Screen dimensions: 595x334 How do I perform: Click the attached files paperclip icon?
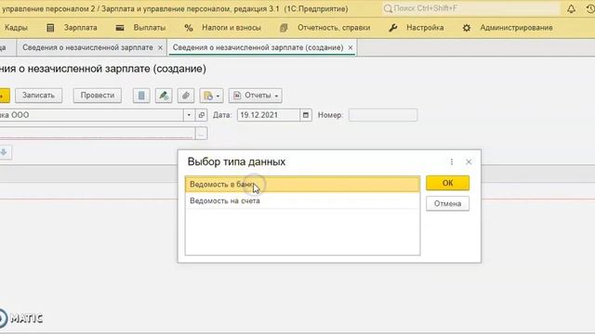186,96
